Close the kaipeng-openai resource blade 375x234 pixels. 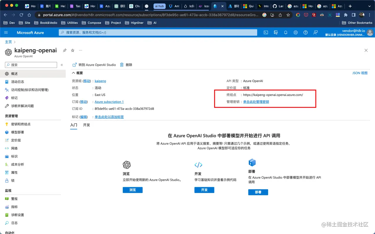pos(366,50)
